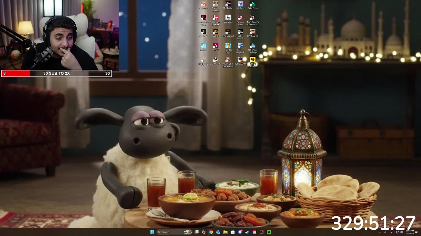Open Steam from the taskbar

(247, 232)
